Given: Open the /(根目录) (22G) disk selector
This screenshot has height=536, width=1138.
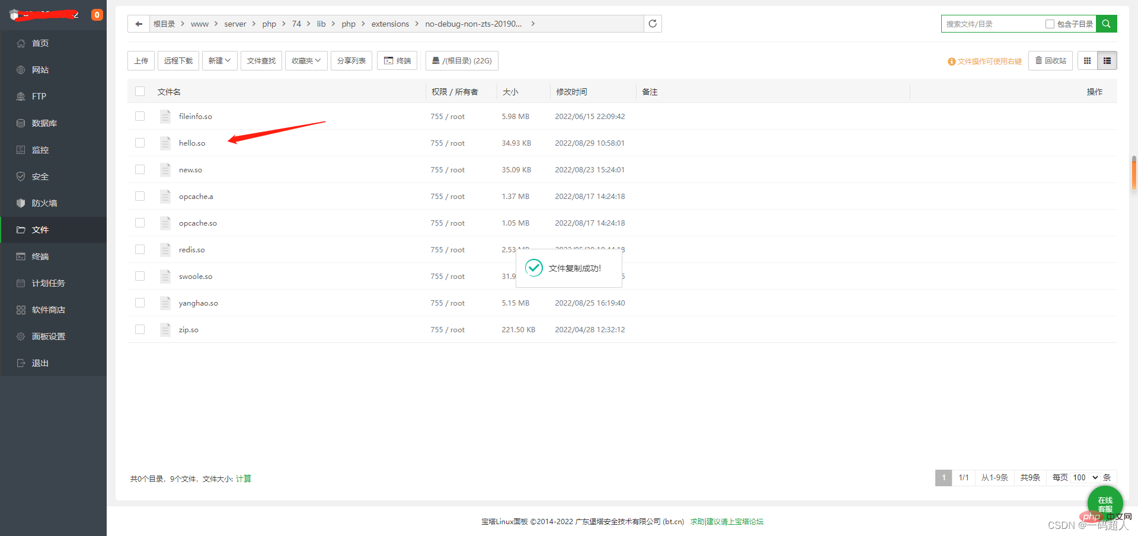Looking at the screenshot, I should point(462,60).
